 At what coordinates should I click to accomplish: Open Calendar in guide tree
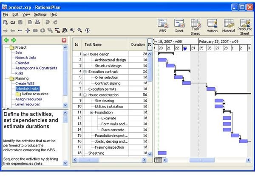(22, 63)
